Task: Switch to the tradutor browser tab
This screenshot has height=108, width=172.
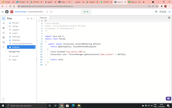Action: click(78, 2)
